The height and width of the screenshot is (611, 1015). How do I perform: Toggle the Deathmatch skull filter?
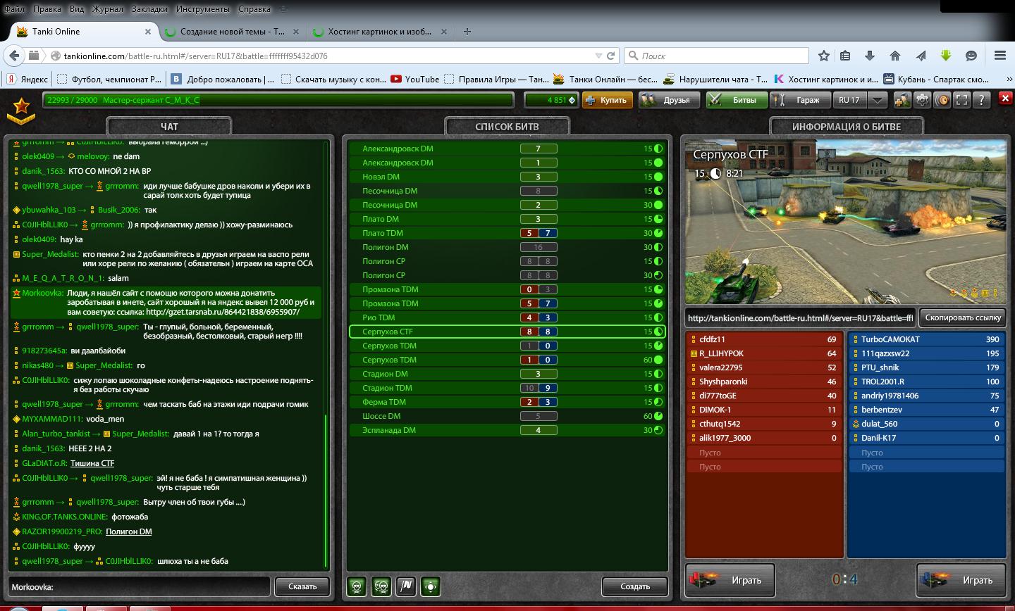coord(357,586)
